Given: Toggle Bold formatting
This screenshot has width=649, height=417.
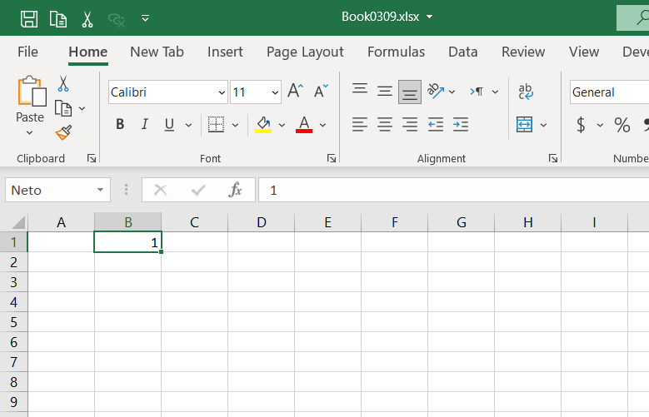Looking at the screenshot, I should [120, 124].
